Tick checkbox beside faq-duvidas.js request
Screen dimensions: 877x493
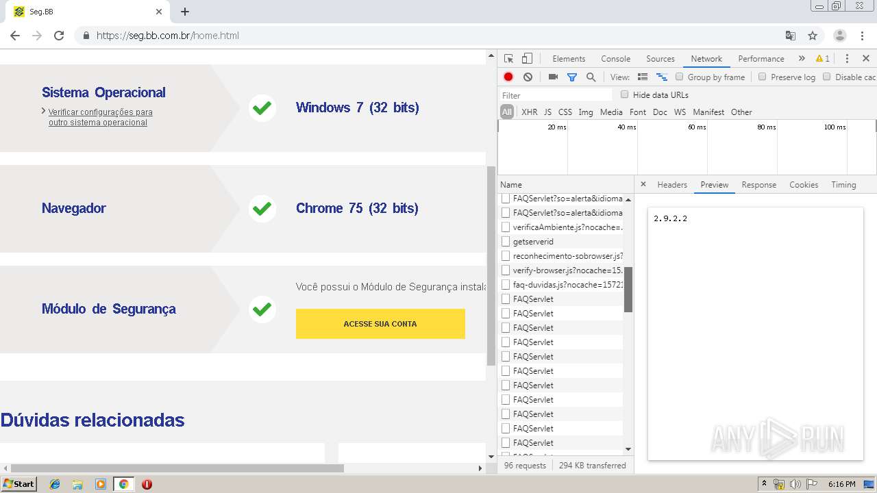tap(506, 284)
